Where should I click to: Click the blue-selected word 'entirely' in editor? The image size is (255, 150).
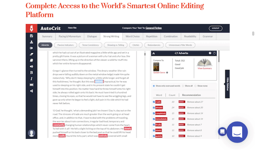pos(99,81)
